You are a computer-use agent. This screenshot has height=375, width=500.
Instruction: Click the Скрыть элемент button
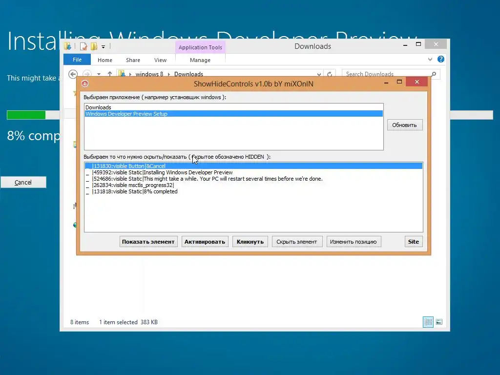[x=297, y=242]
